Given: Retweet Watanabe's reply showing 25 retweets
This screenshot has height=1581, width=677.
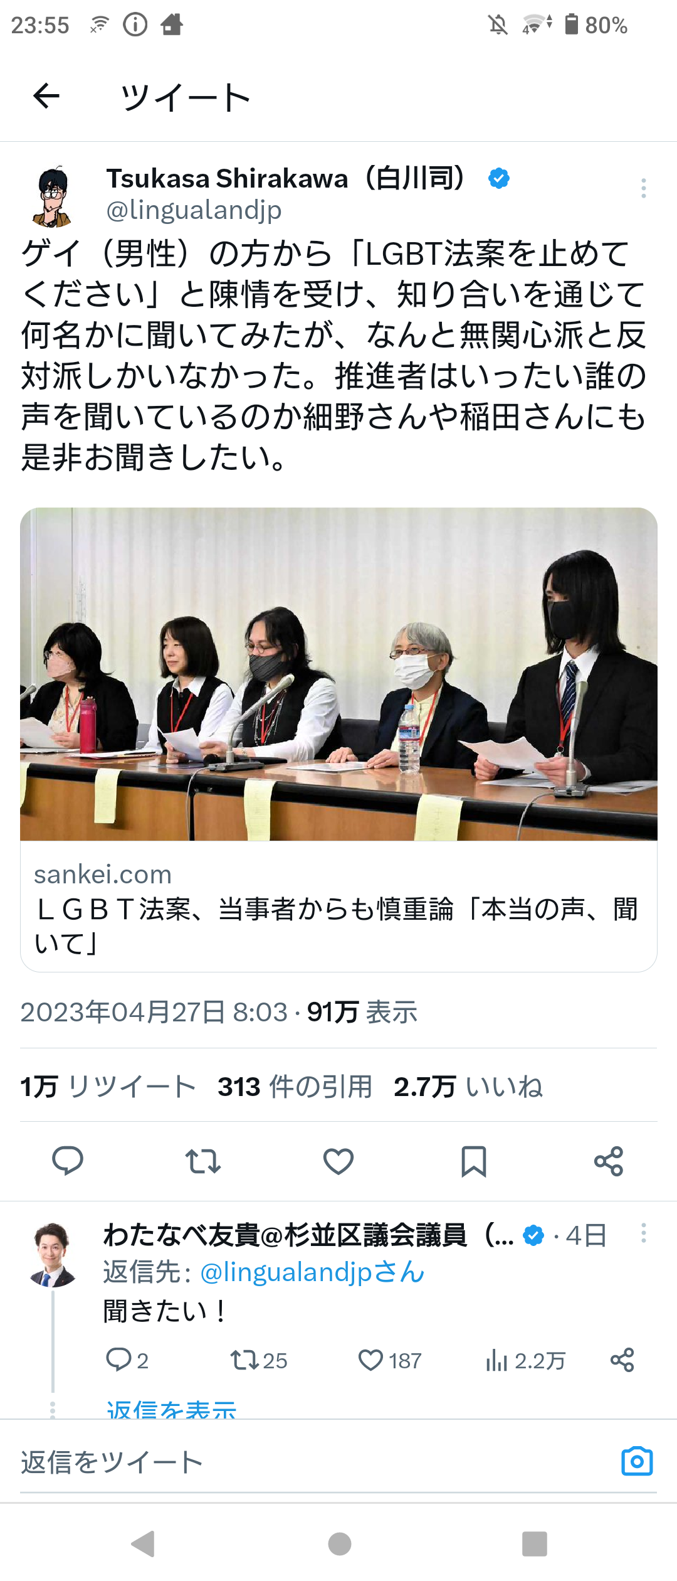Looking at the screenshot, I should (258, 1360).
